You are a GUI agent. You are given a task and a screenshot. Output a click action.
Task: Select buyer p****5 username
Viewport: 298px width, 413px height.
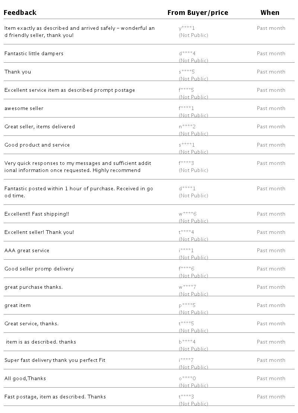coord(187,306)
